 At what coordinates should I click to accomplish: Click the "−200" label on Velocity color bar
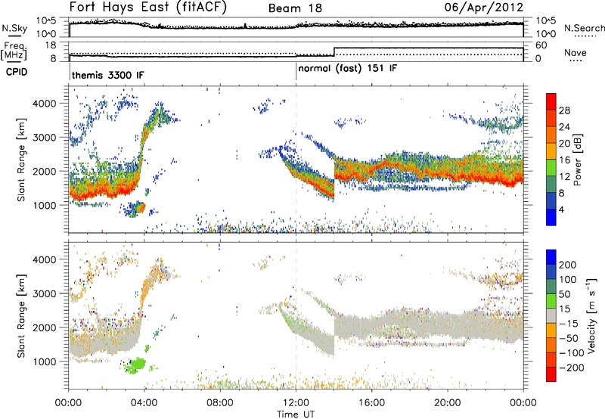pyautogui.click(x=572, y=368)
